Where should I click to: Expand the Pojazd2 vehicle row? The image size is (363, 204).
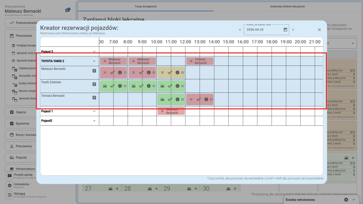94,121
